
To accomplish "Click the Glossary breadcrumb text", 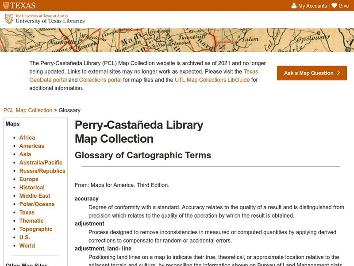I will point(69,110).
